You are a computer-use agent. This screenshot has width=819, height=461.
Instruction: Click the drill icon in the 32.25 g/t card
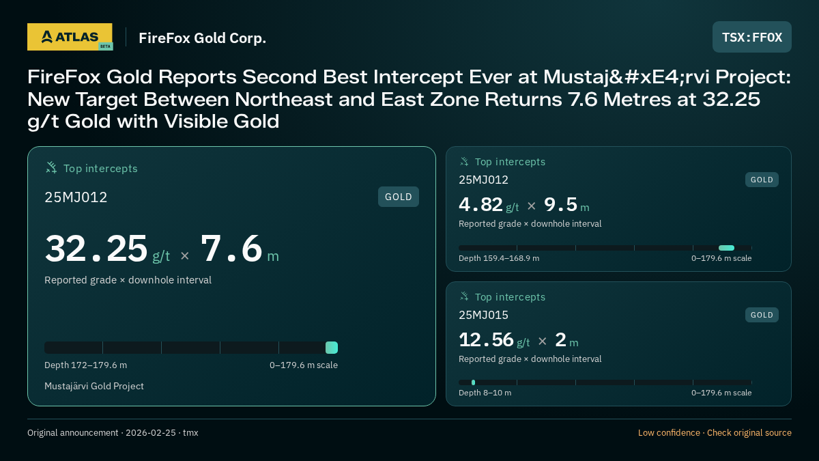51,167
